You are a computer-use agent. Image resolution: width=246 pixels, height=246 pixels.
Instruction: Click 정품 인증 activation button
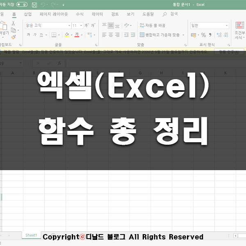(229, 52)
